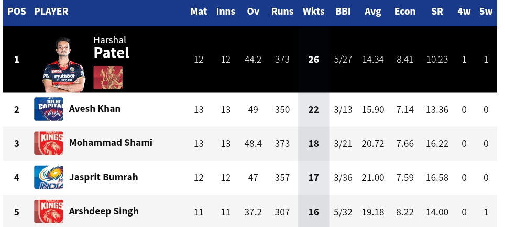The width and height of the screenshot is (505, 227).
Task: Open Avesh Khan player profile link
Action: pos(95,109)
